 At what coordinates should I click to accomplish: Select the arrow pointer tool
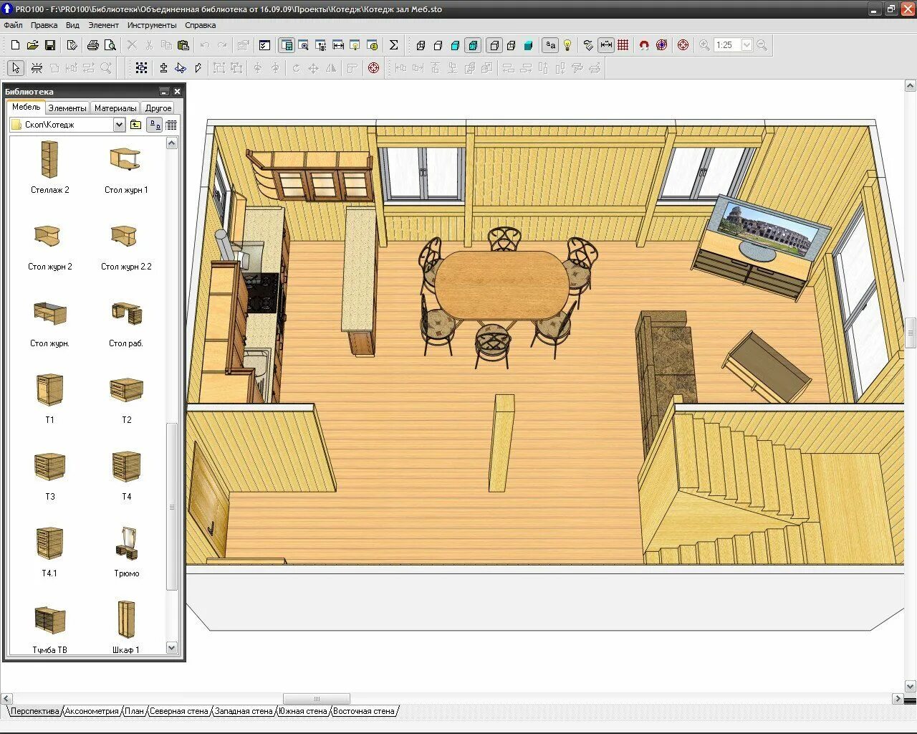click(15, 68)
